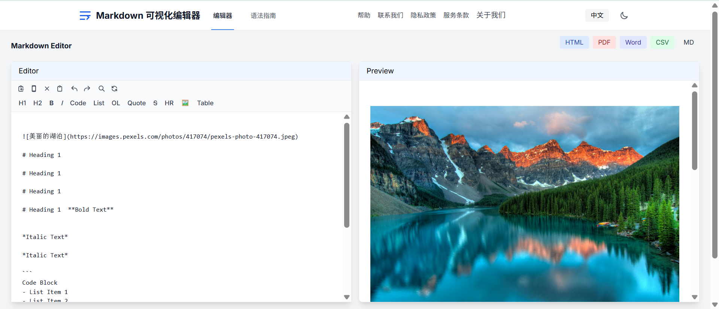Open the 关于我们 link

coord(491,15)
